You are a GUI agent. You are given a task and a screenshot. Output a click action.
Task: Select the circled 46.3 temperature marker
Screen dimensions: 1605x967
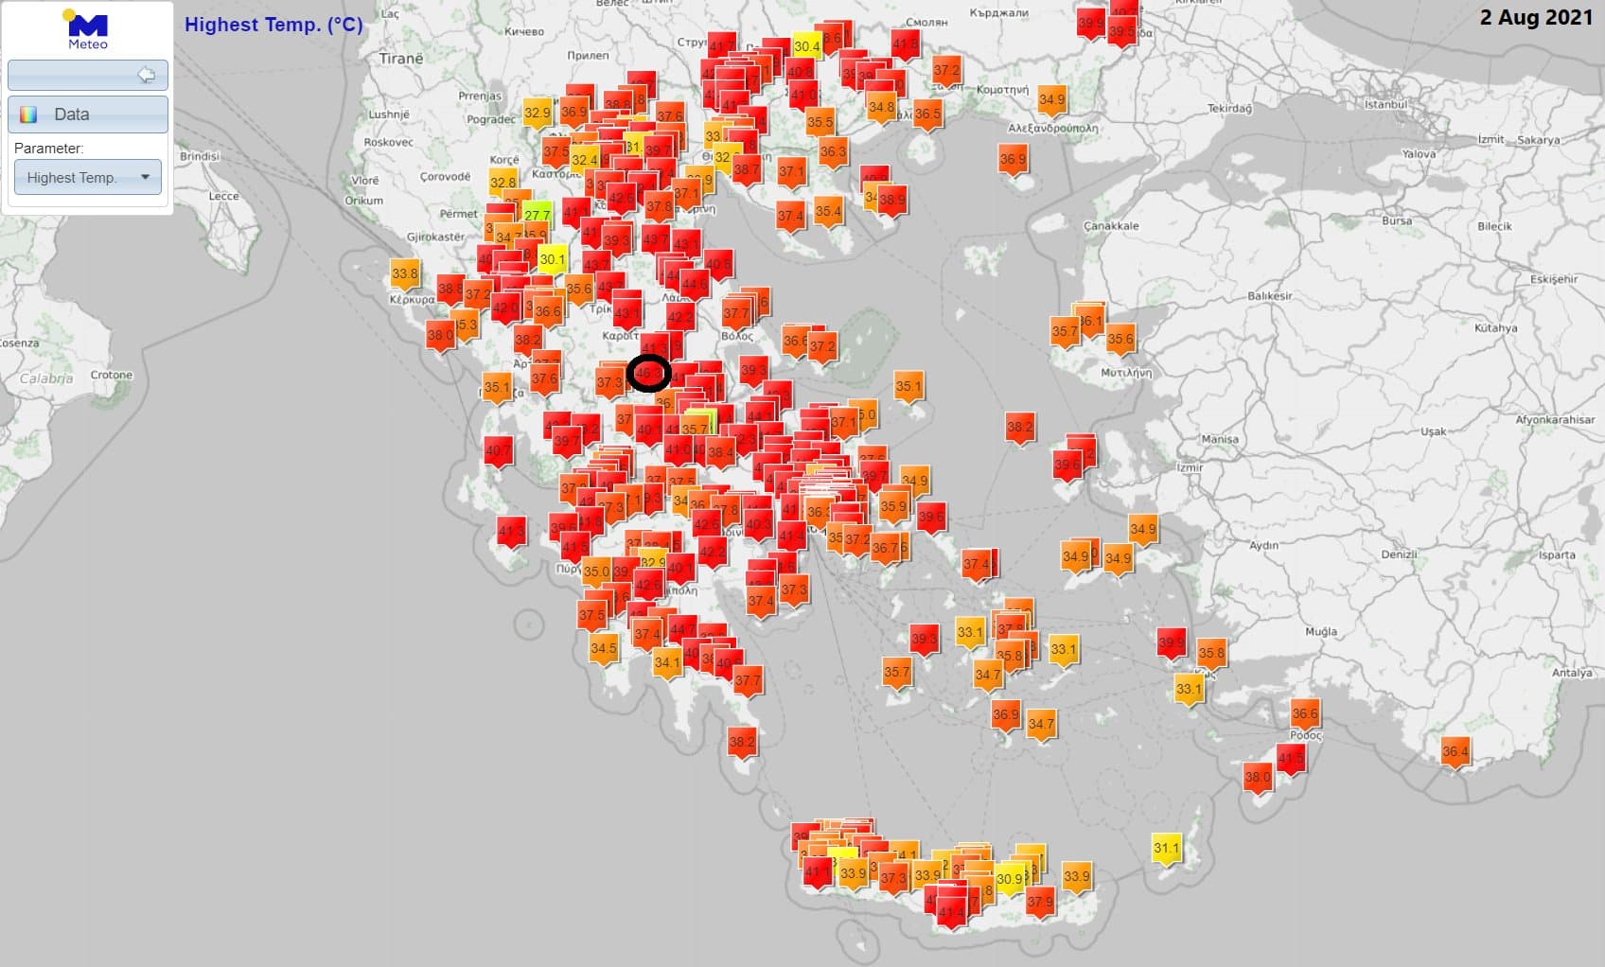pos(649,374)
